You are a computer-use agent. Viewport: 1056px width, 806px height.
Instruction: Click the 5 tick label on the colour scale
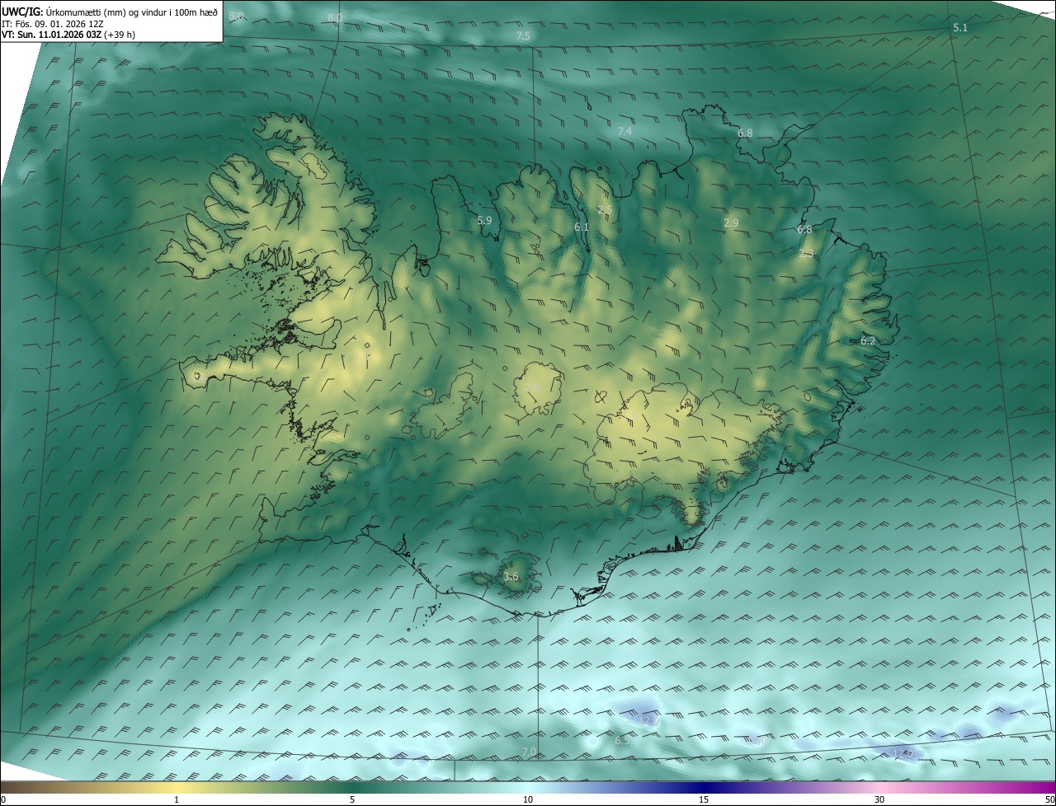[x=352, y=799]
